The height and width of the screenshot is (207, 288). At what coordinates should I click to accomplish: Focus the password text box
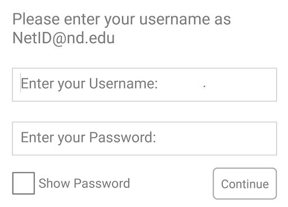pos(145,139)
